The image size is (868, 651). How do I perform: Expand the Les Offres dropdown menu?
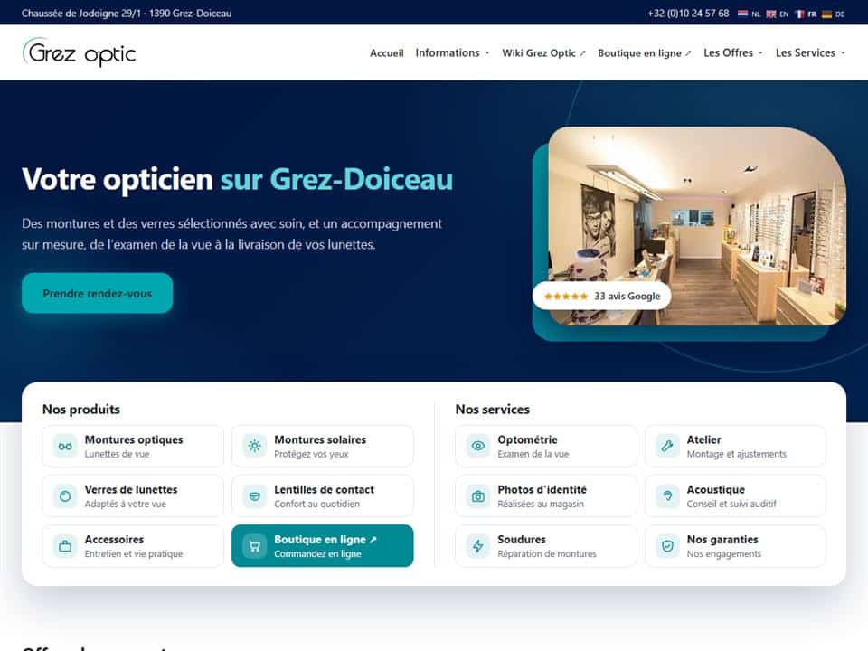733,52
